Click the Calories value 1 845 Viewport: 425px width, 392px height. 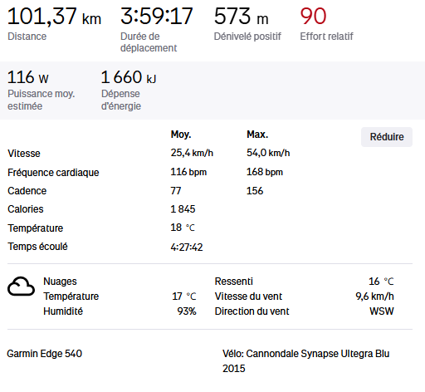[183, 209]
